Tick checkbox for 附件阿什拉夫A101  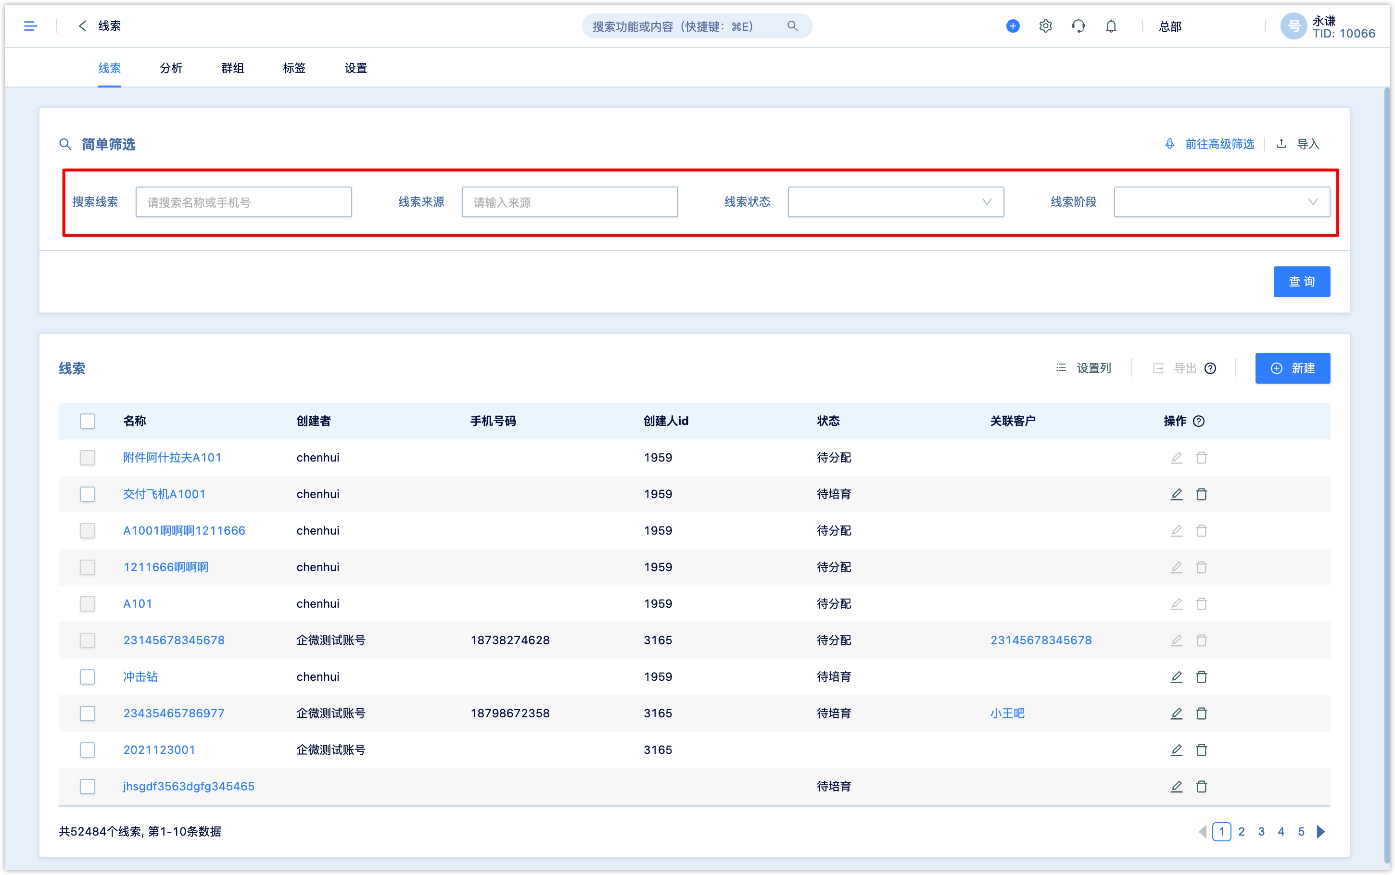point(88,457)
